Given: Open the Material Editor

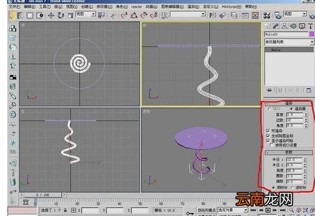Looking at the screenshot, I should 267,15.
